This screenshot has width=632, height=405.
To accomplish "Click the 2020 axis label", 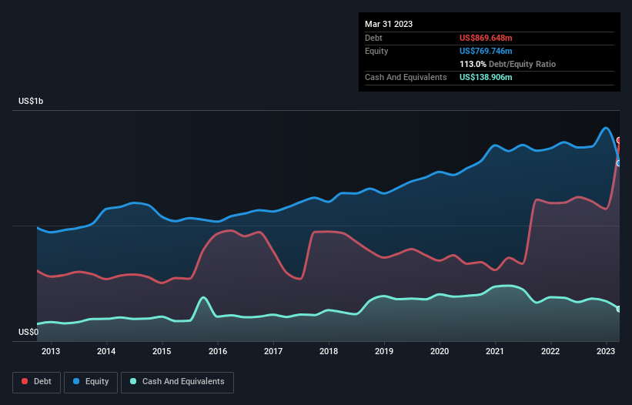I will point(440,351).
